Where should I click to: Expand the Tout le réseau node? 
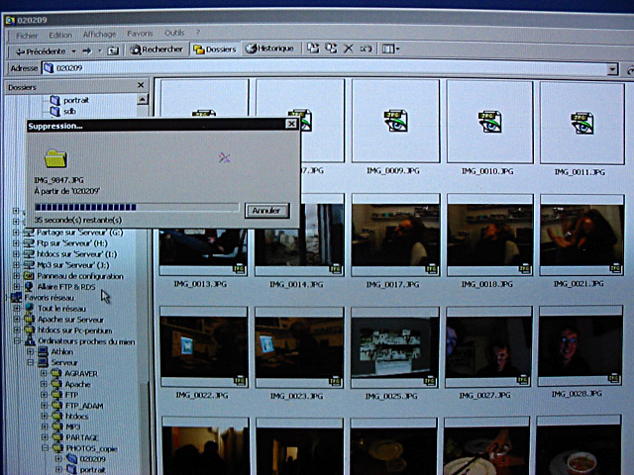click(x=17, y=309)
